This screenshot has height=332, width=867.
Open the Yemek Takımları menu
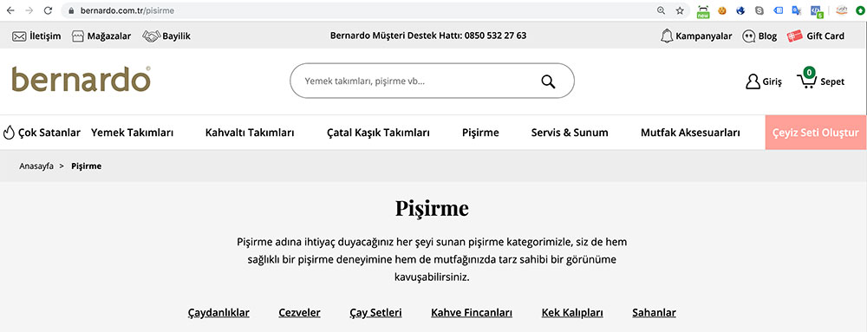(x=132, y=133)
